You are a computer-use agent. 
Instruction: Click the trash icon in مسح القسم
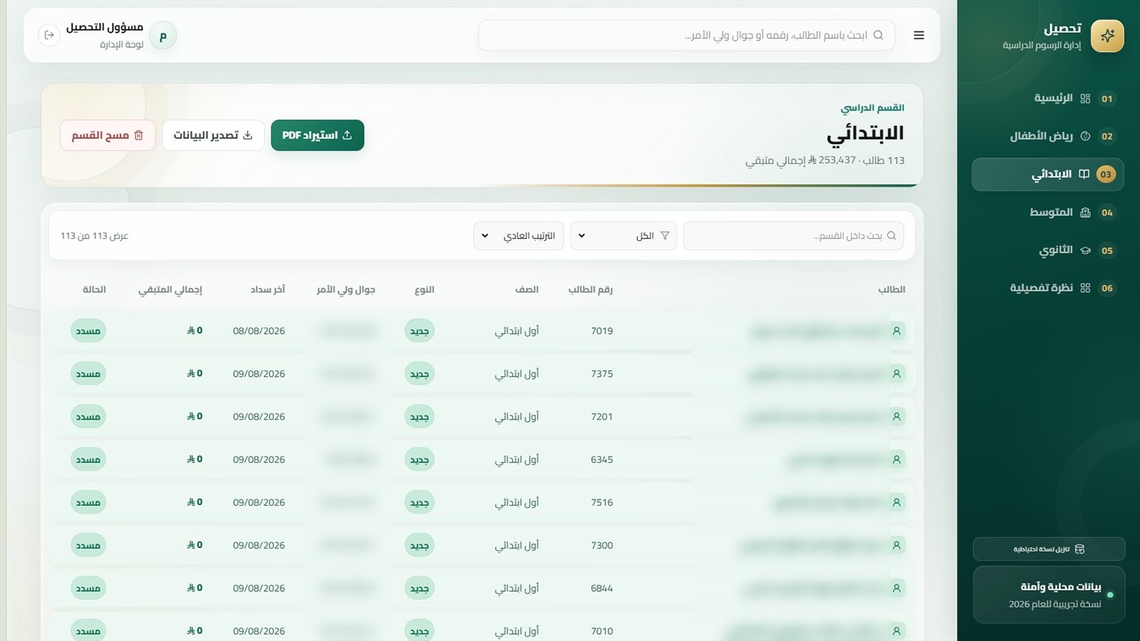tap(138, 135)
